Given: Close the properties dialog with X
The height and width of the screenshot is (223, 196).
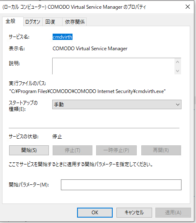Looking at the screenshot, I should (x=188, y=7).
